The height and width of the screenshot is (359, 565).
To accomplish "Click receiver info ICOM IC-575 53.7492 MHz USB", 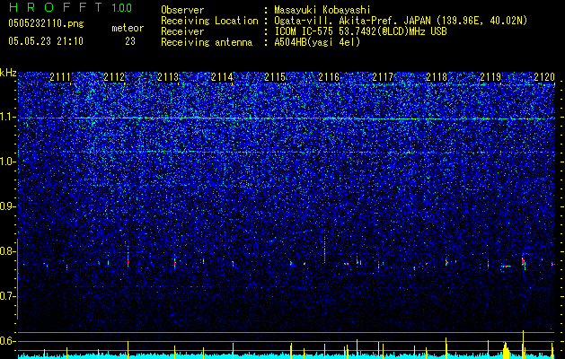I will pyautogui.click(x=360, y=31).
